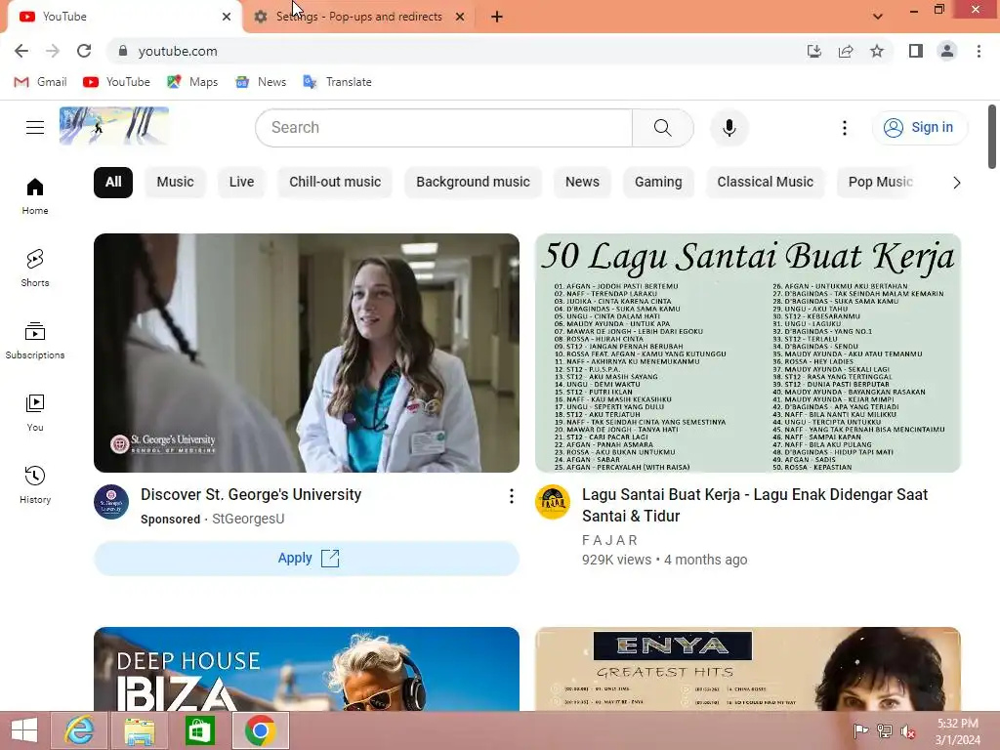1000x750 pixels.
Task: Reload the YouTube page
Action: (84, 51)
